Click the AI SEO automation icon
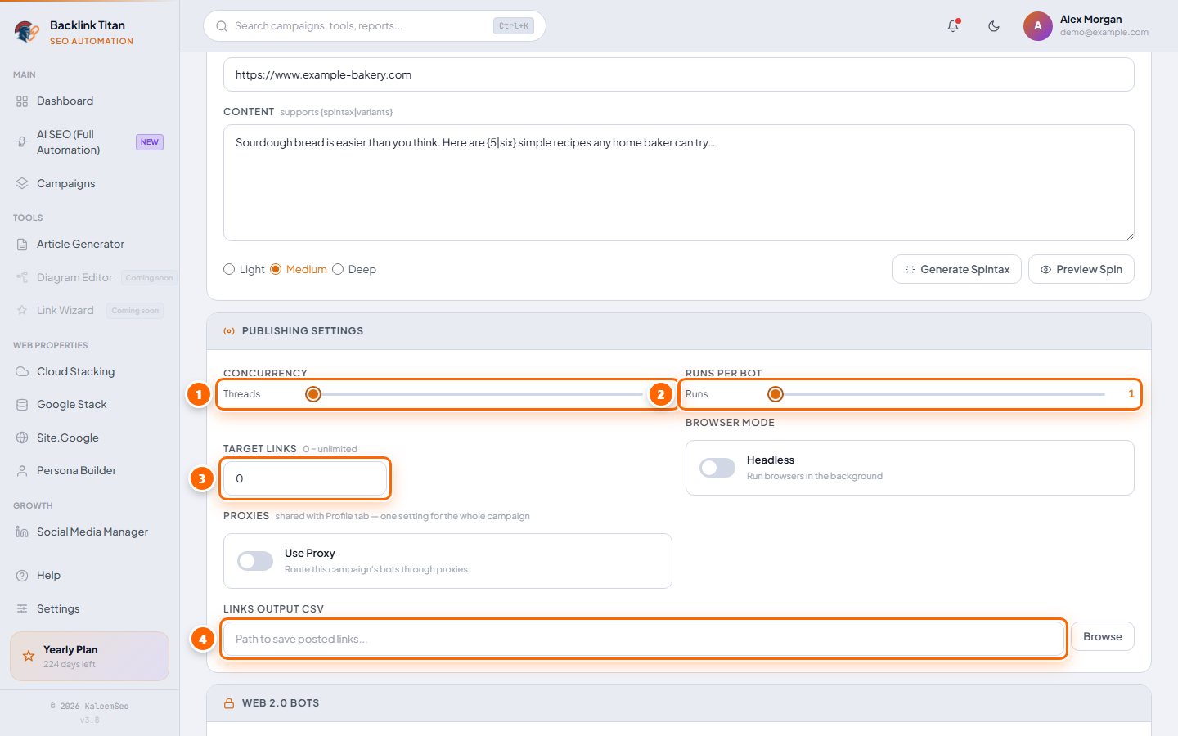The height and width of the screenshot is (736, 1178). coord(22,142)
